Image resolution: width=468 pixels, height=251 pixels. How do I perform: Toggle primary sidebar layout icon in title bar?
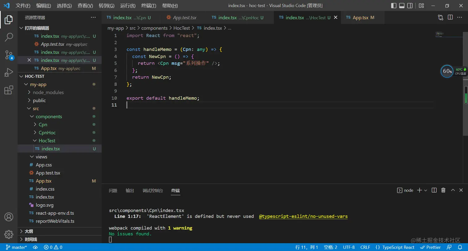click(394, 6)
